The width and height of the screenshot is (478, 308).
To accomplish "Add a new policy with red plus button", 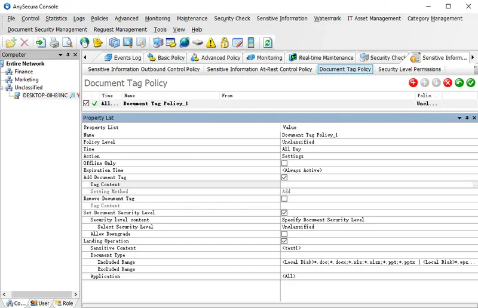I will point(413,82).
